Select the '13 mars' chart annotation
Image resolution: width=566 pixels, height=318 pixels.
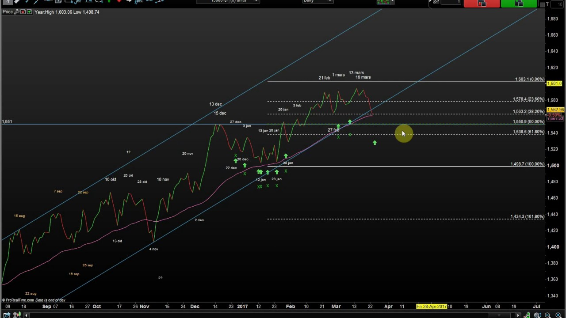356,73
